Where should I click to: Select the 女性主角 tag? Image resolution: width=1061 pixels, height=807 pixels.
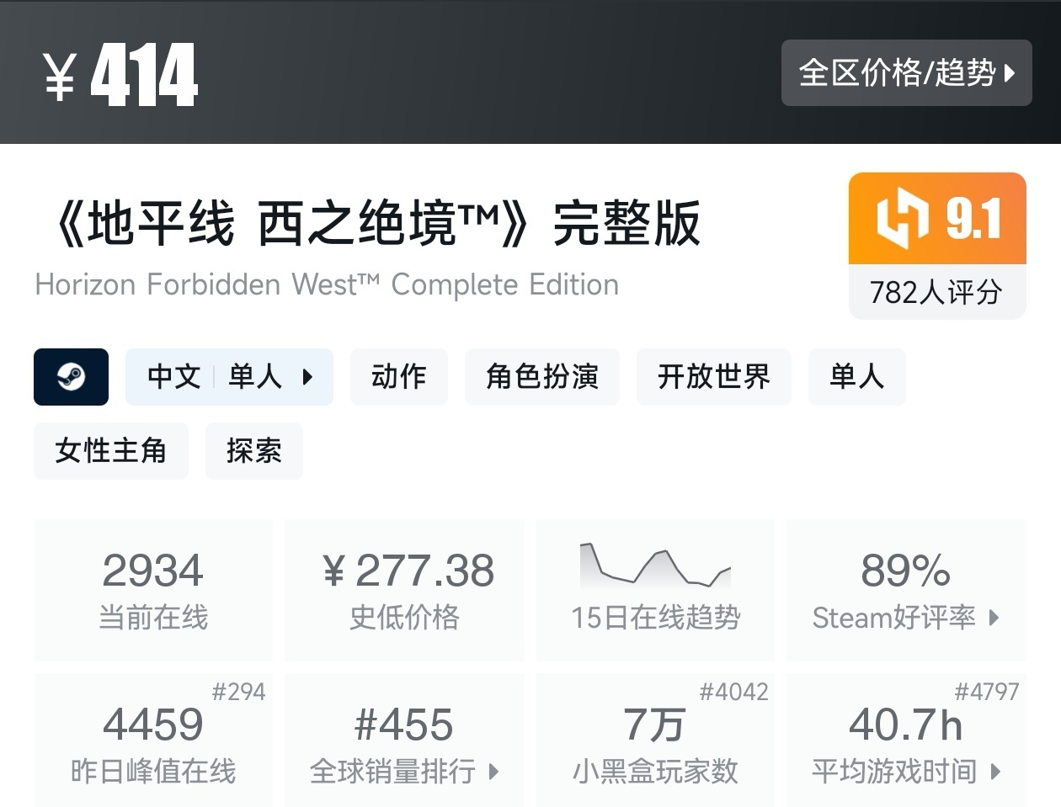pos(111,451)
